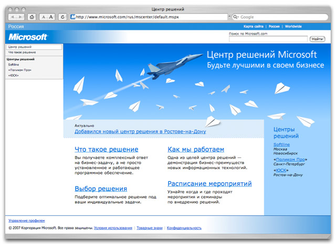The height and width of the screenshot is (244, 336).
Task: Open the Google search magnifier dropdown
Action: pyautogui.click(x=236, y=17)
